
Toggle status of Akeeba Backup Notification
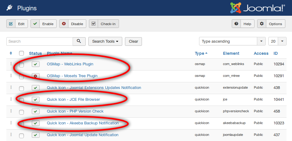coord(36,123)
